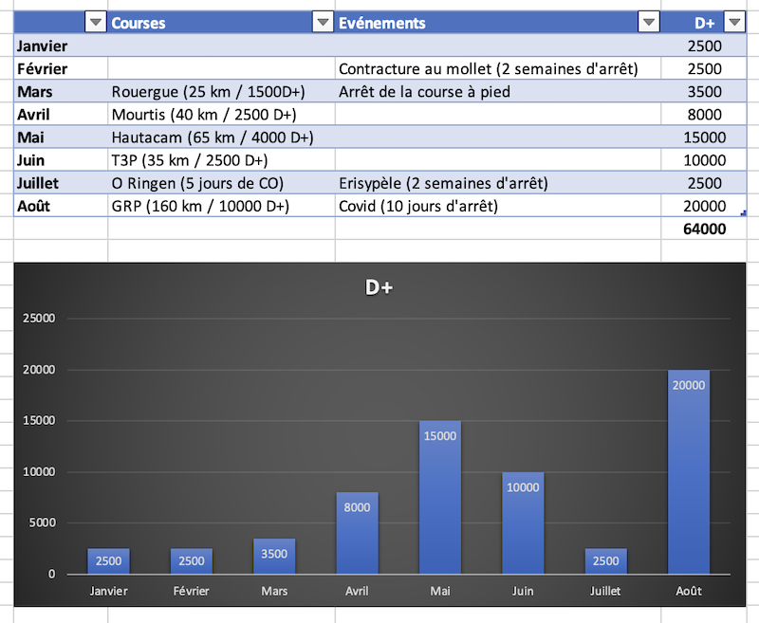Select the 8000 data label on Avril bar
The width and height of the screenshot is (759, 623).
tap(357, 507)
